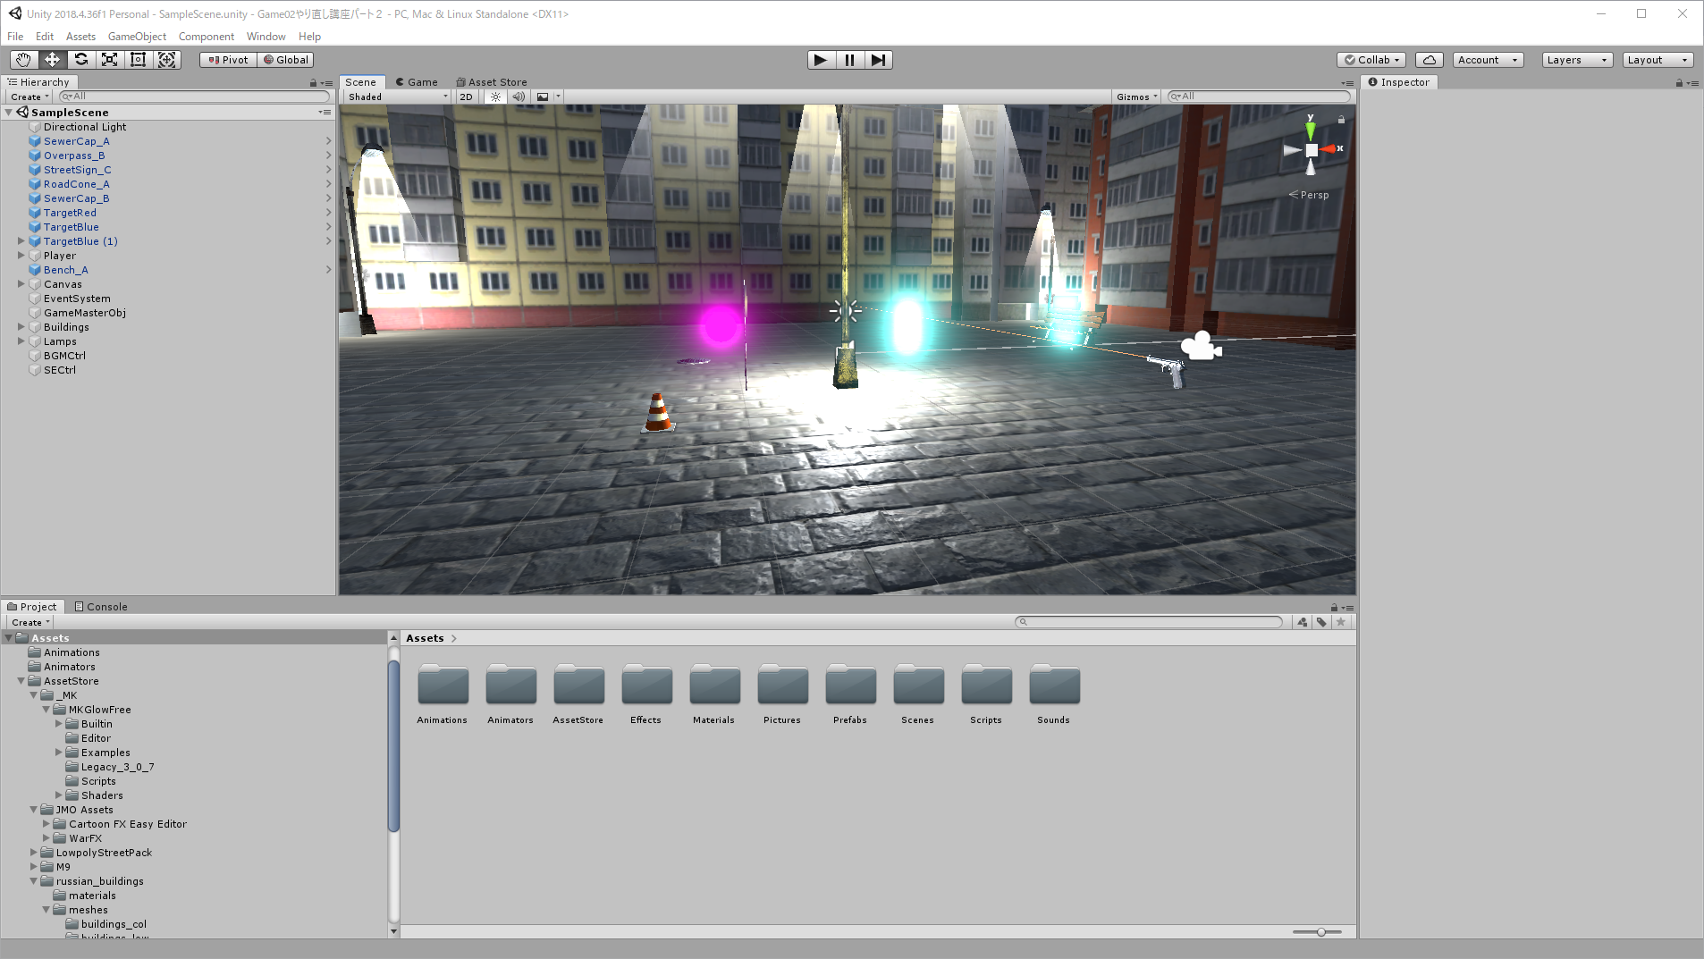
Task: Click the Play button
Action: (820, 60)
